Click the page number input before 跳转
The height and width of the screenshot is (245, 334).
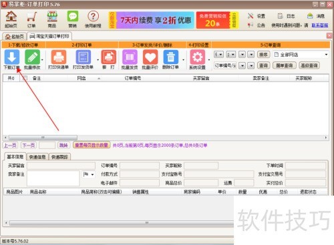pos(47,146)
